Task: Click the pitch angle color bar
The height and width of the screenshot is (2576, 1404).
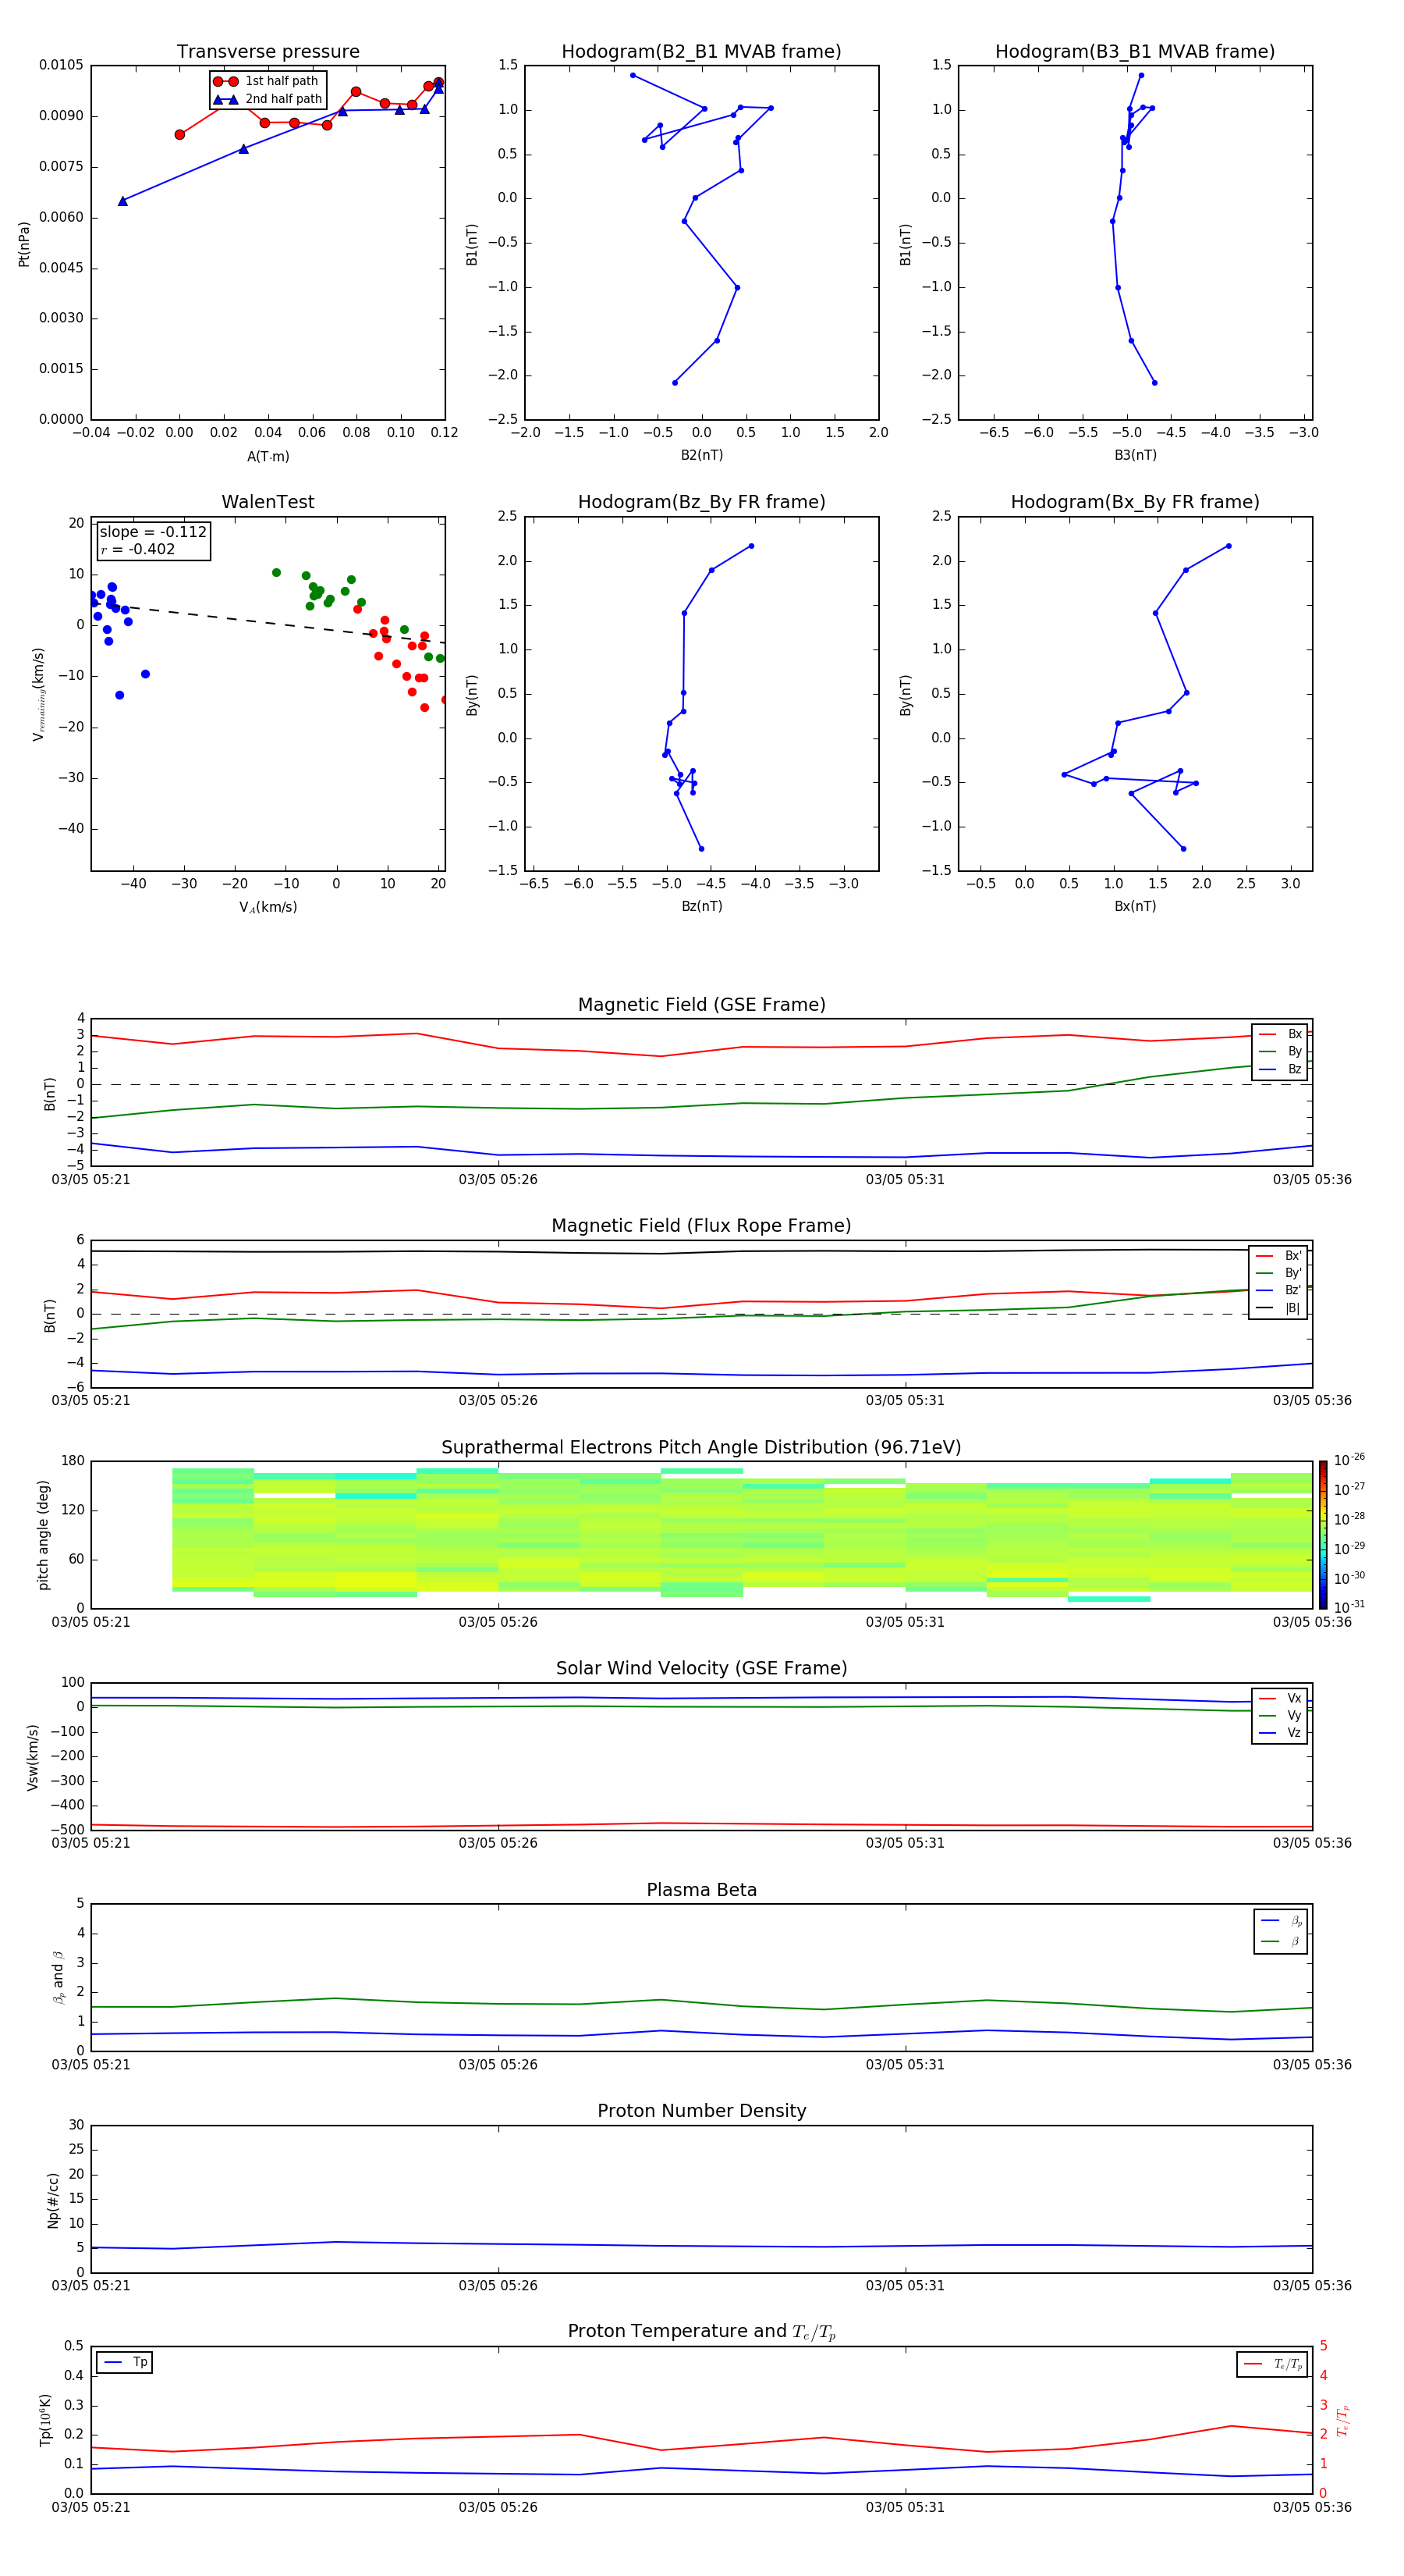Action: [x=1322, y=1535]
